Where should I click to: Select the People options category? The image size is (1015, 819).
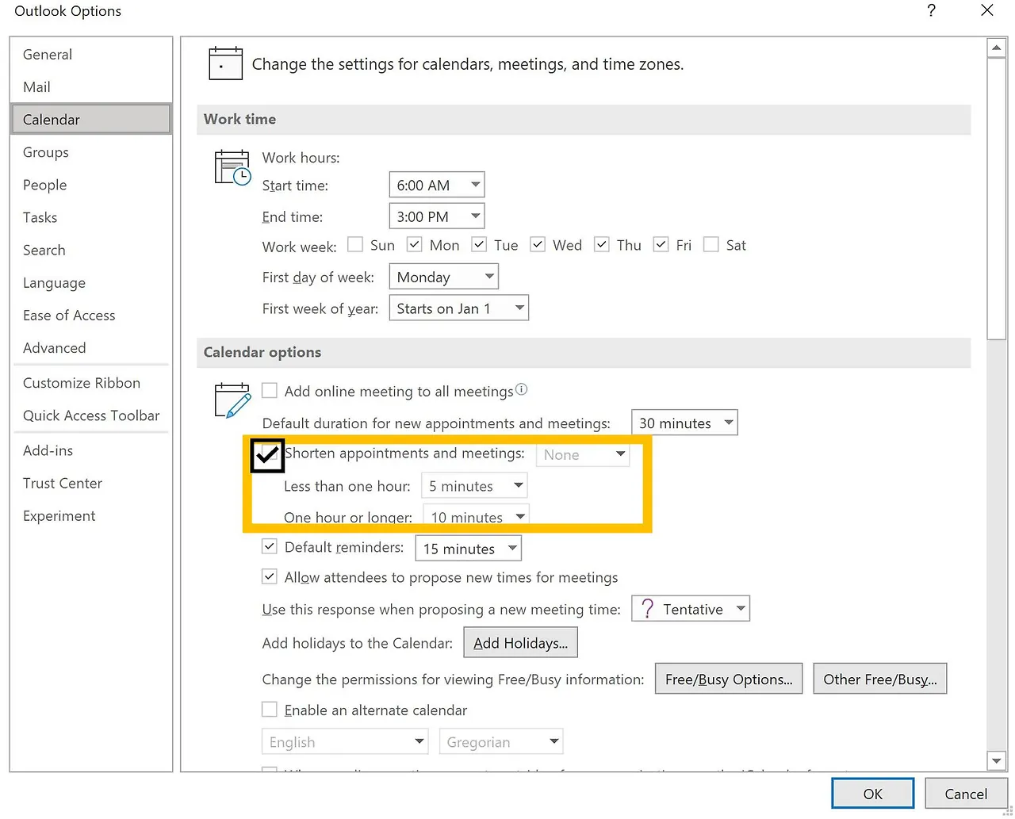tap(91, 184)
